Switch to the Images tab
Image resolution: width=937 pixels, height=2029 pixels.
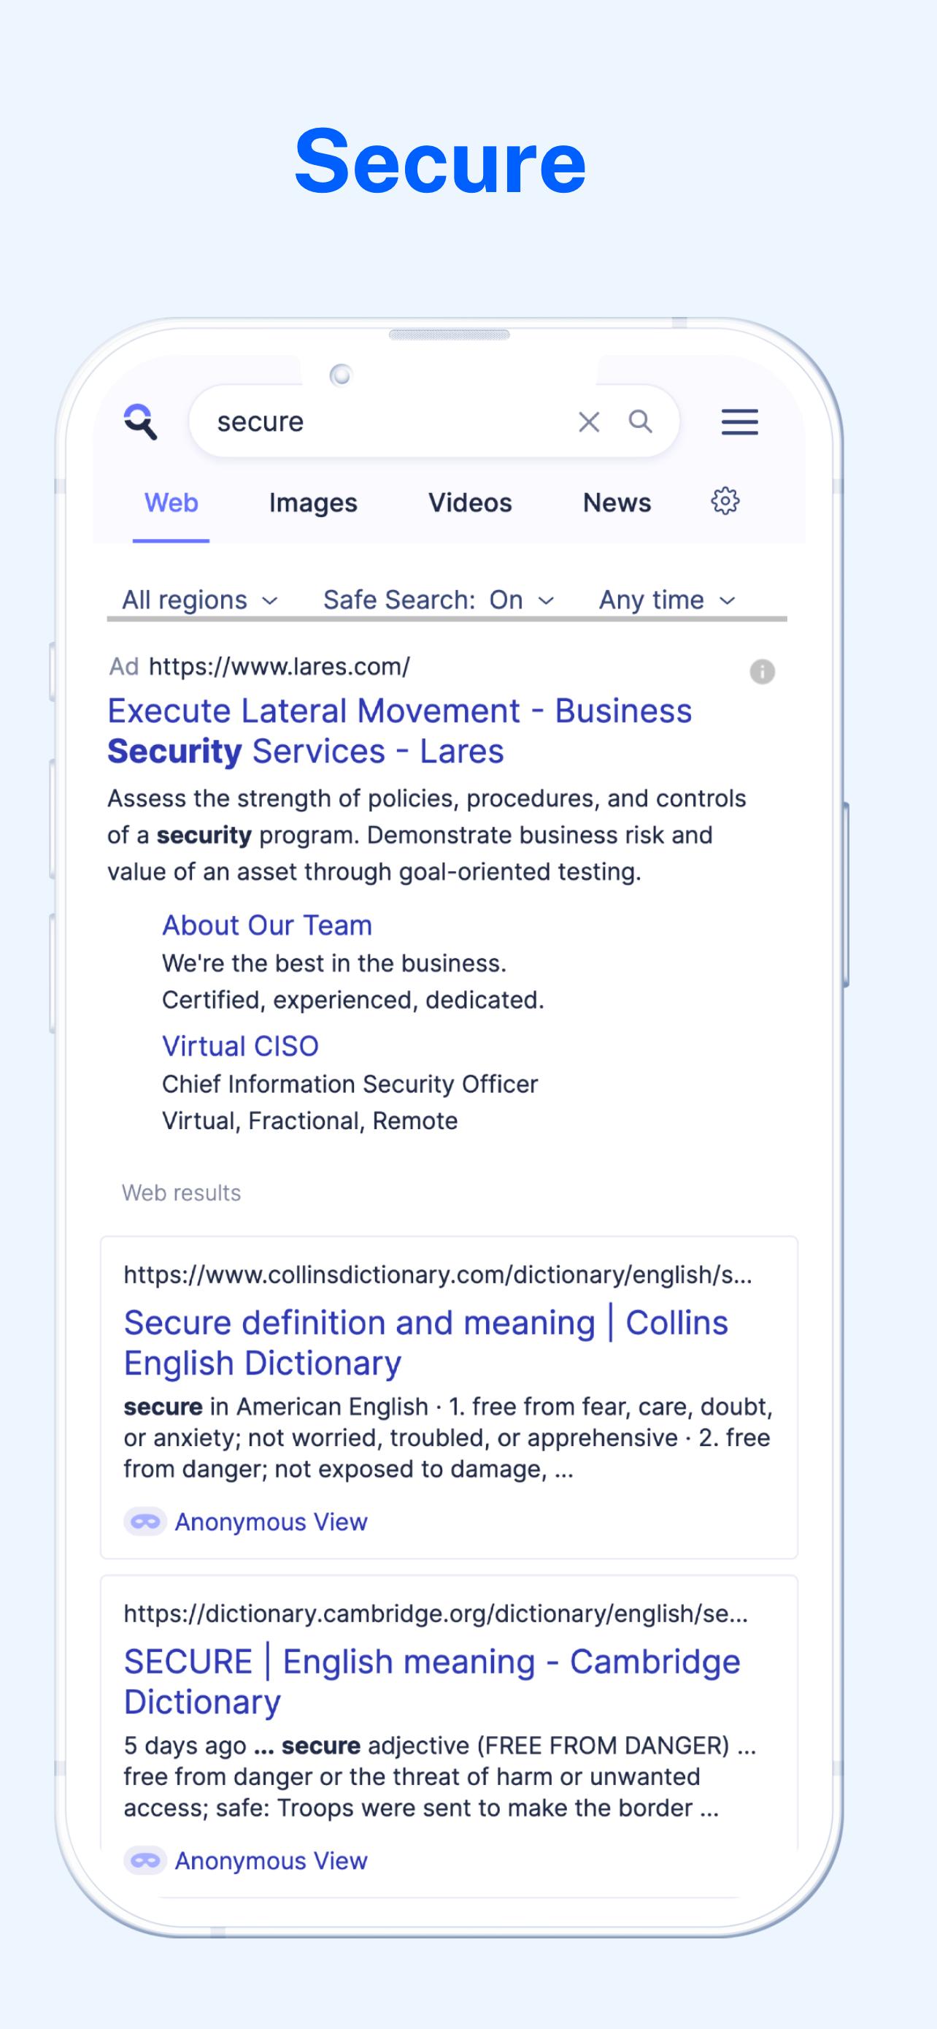pos(313,503)
